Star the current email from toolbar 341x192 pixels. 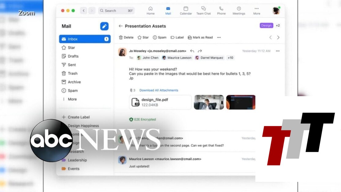(143, 37)
